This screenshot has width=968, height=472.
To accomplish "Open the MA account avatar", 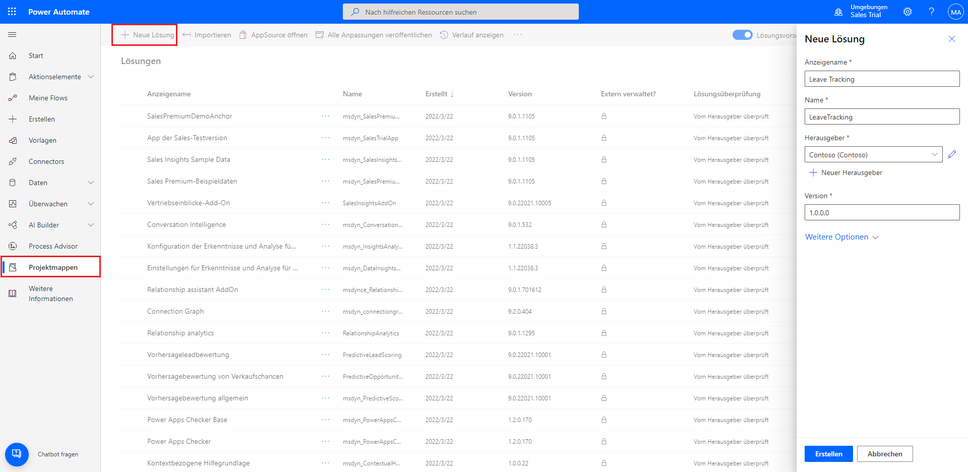I will pyautogui.click(x=955, y=12).
